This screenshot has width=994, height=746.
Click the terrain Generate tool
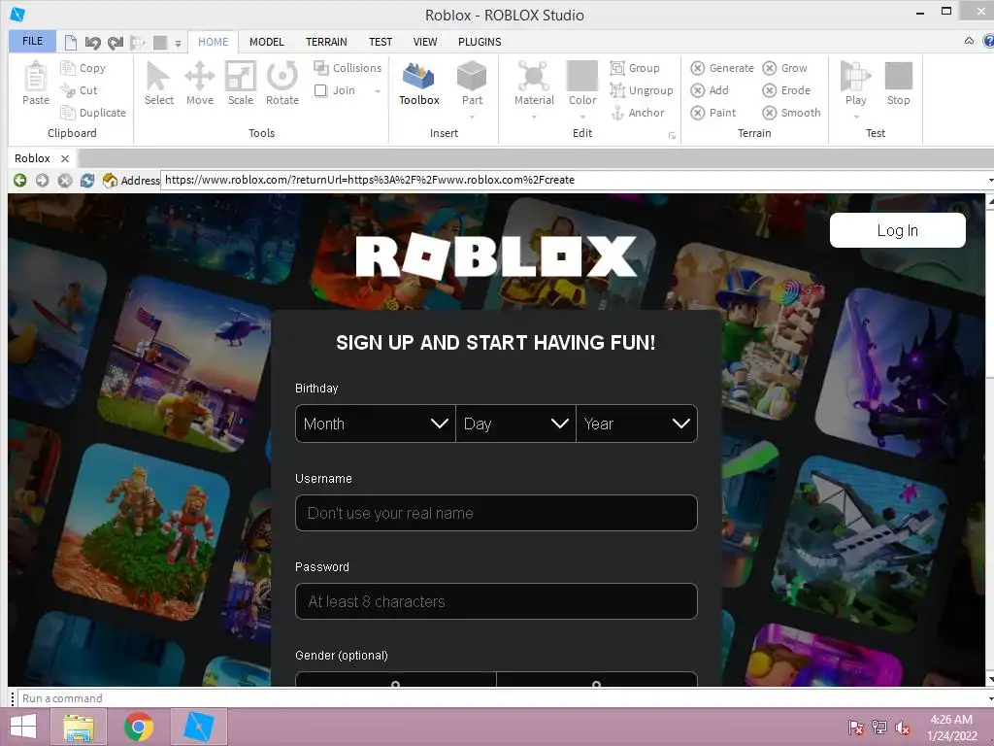[722, 68]
